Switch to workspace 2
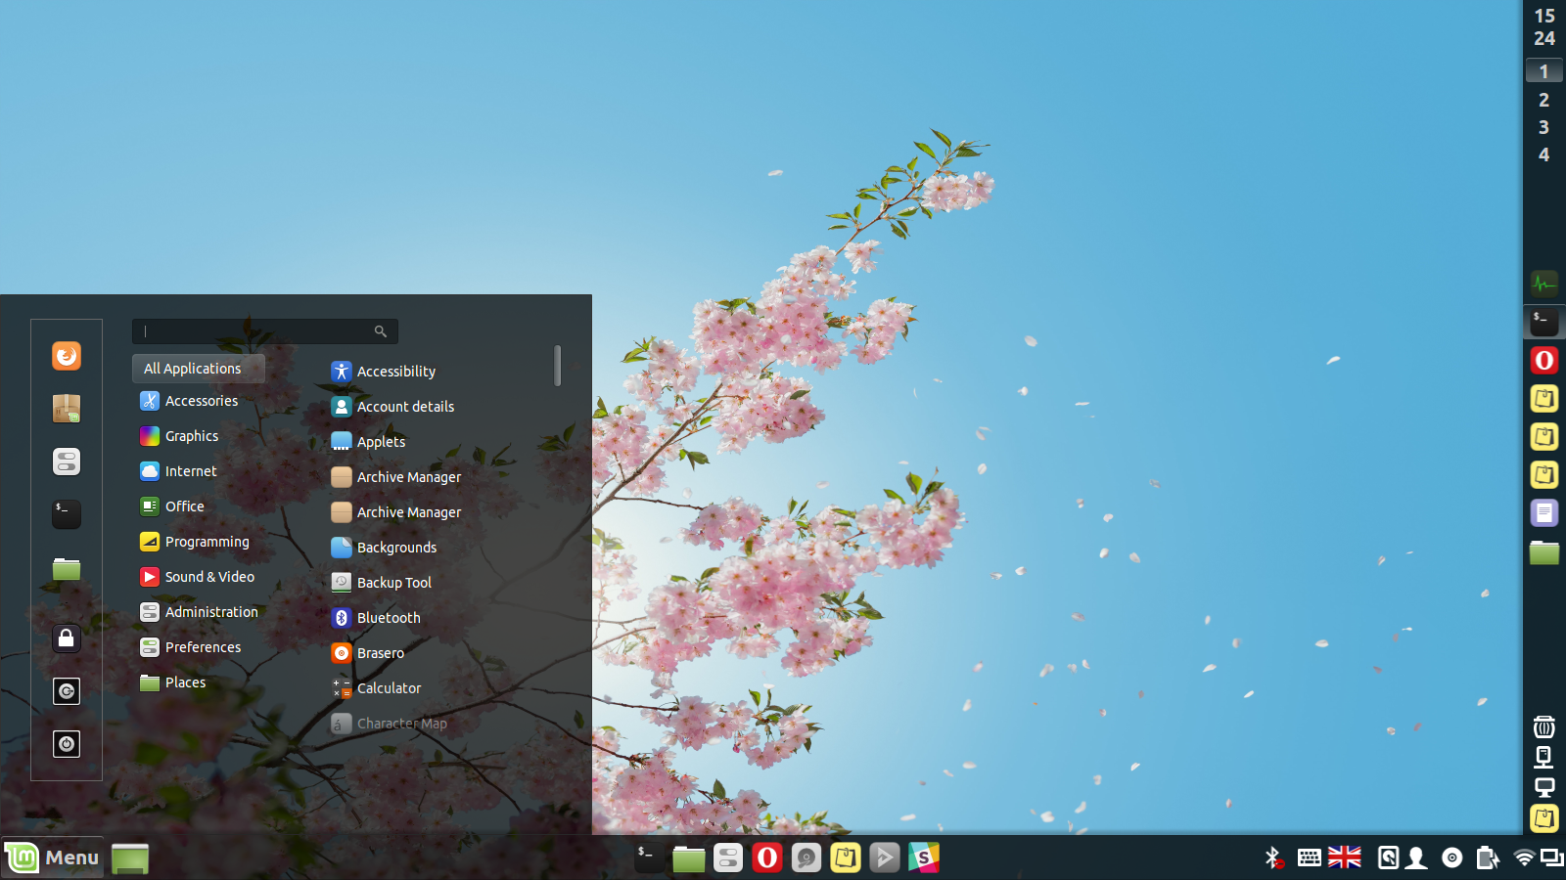The height and width of the screenshot is (880, 1566). pyautogui.click(x=1544, y=100)
